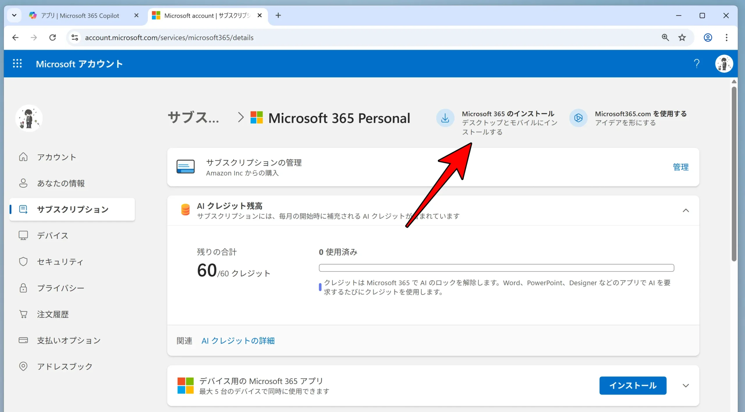745x412 pixels.
Task: Expand デバイス用の Microsoft 365 アプリ section
Action: tap(686, 386)
